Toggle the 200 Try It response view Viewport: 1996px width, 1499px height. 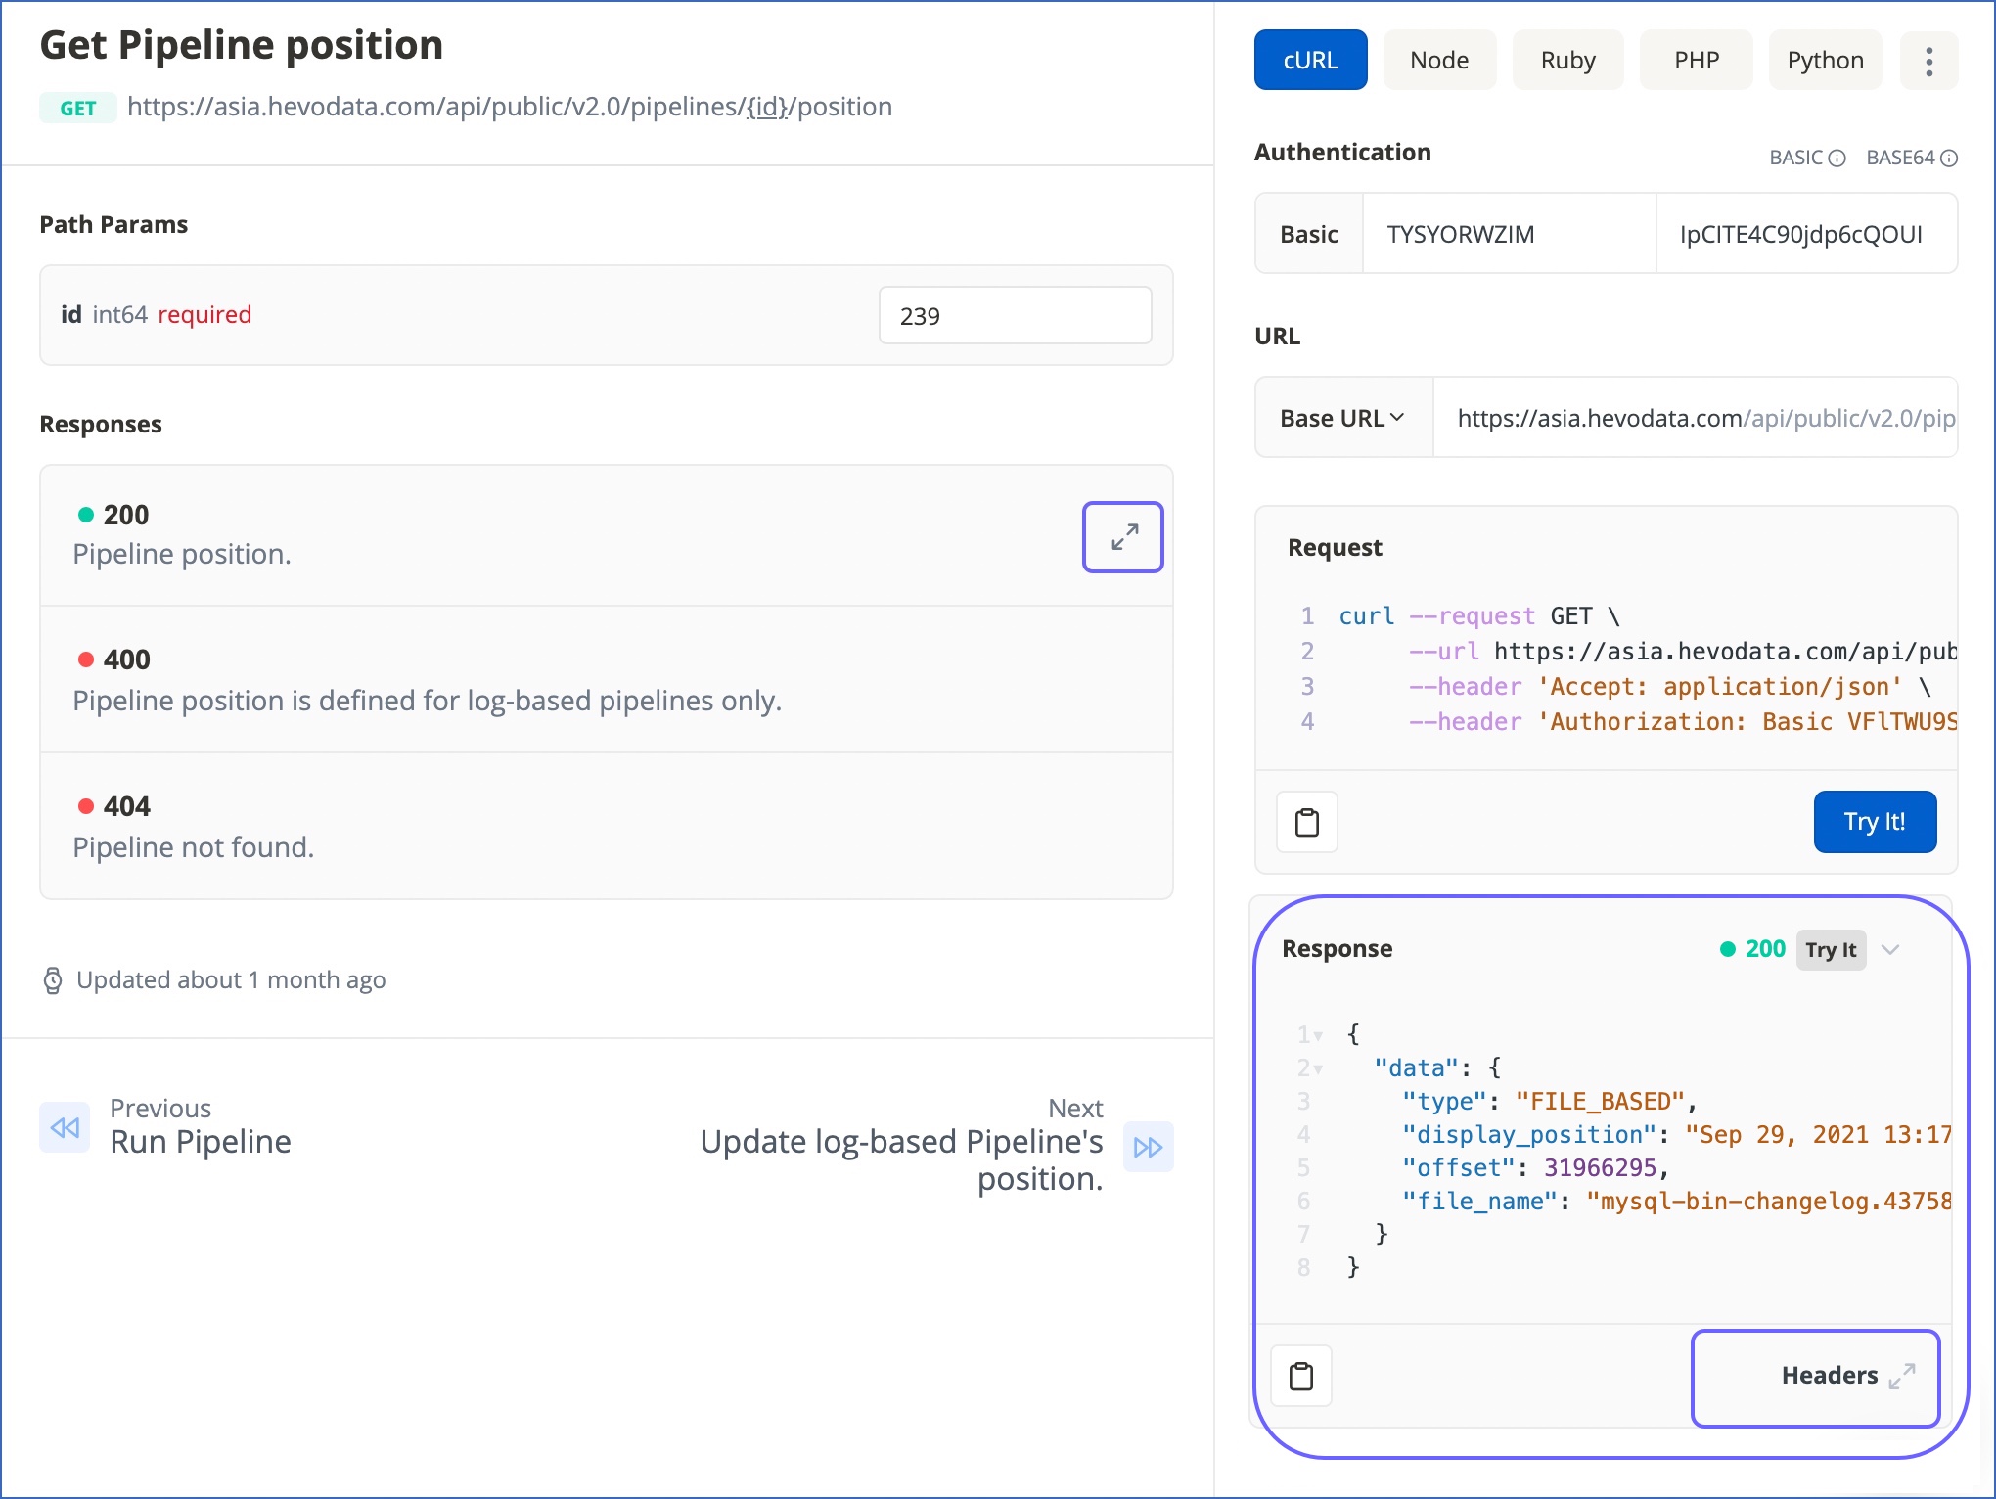pos(1830,948)
